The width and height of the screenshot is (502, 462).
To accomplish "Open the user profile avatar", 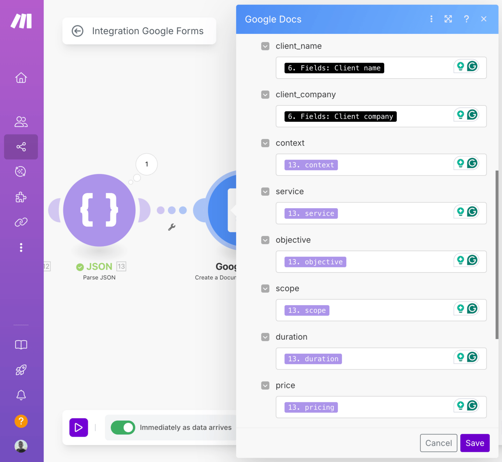I will [21, 446].
